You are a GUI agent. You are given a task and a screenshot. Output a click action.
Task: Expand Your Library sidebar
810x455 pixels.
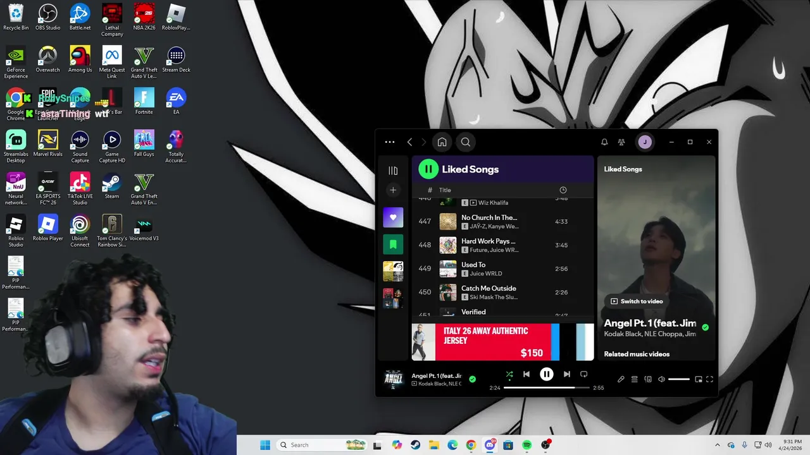tap(393, 171)
